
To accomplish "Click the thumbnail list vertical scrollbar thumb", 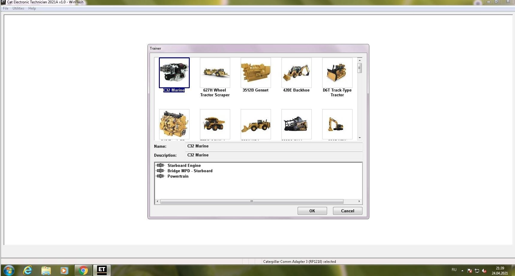I will 360,68.
